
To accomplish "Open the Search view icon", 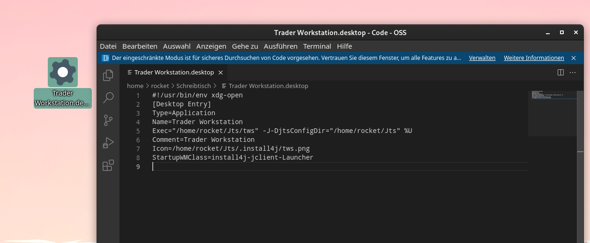I will click(108, 97).
